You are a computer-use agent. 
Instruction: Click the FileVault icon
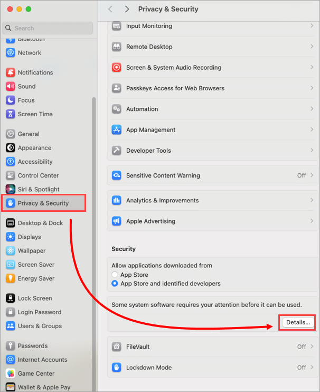point(116,347)
